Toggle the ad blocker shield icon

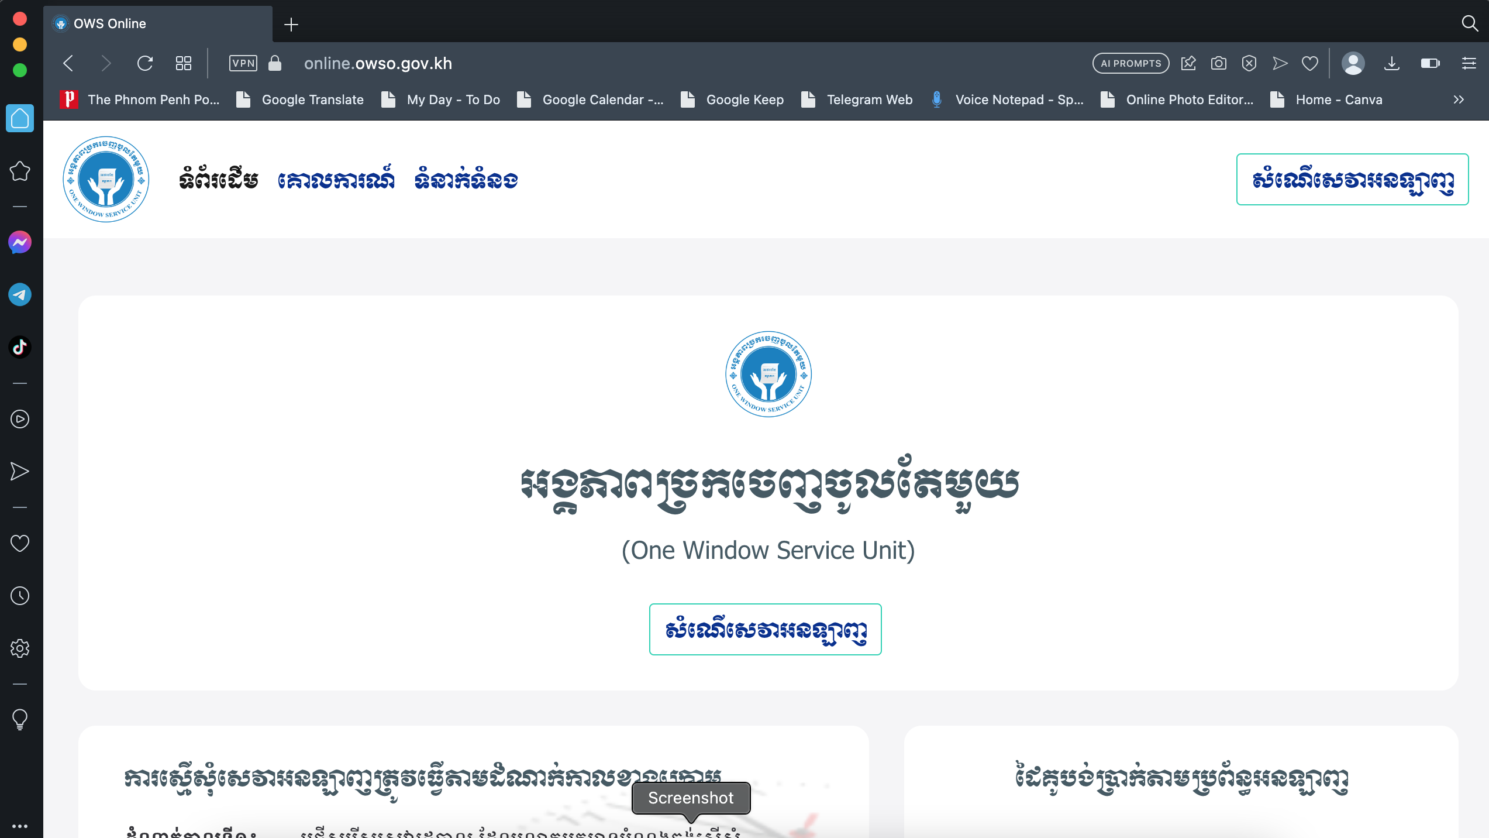point(1249,63)
